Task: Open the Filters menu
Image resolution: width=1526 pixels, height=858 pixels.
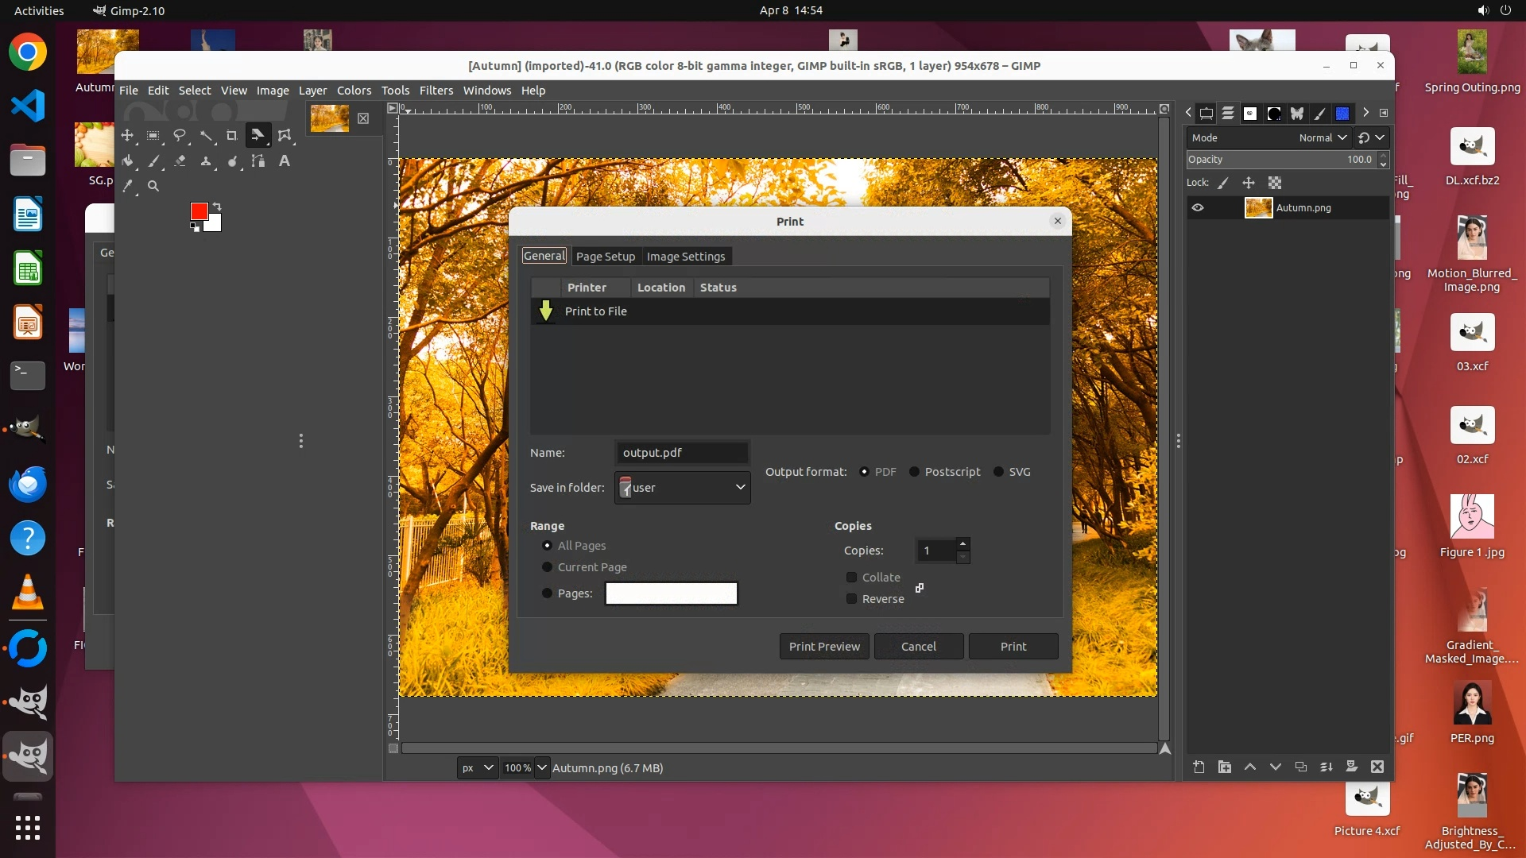Action: tap(436, 91)
